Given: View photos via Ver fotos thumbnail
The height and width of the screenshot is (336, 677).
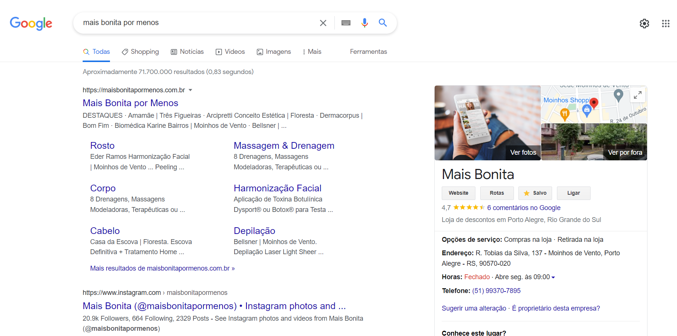Looking at the screenshot, I should click(488, 123).
